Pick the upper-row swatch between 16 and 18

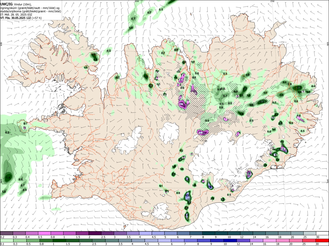(272, 233)
